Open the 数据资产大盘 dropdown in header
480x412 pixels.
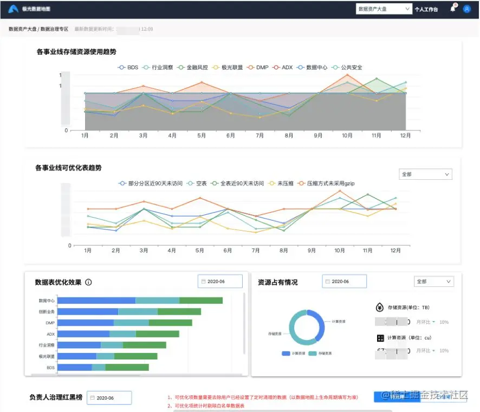coord(384,9)
